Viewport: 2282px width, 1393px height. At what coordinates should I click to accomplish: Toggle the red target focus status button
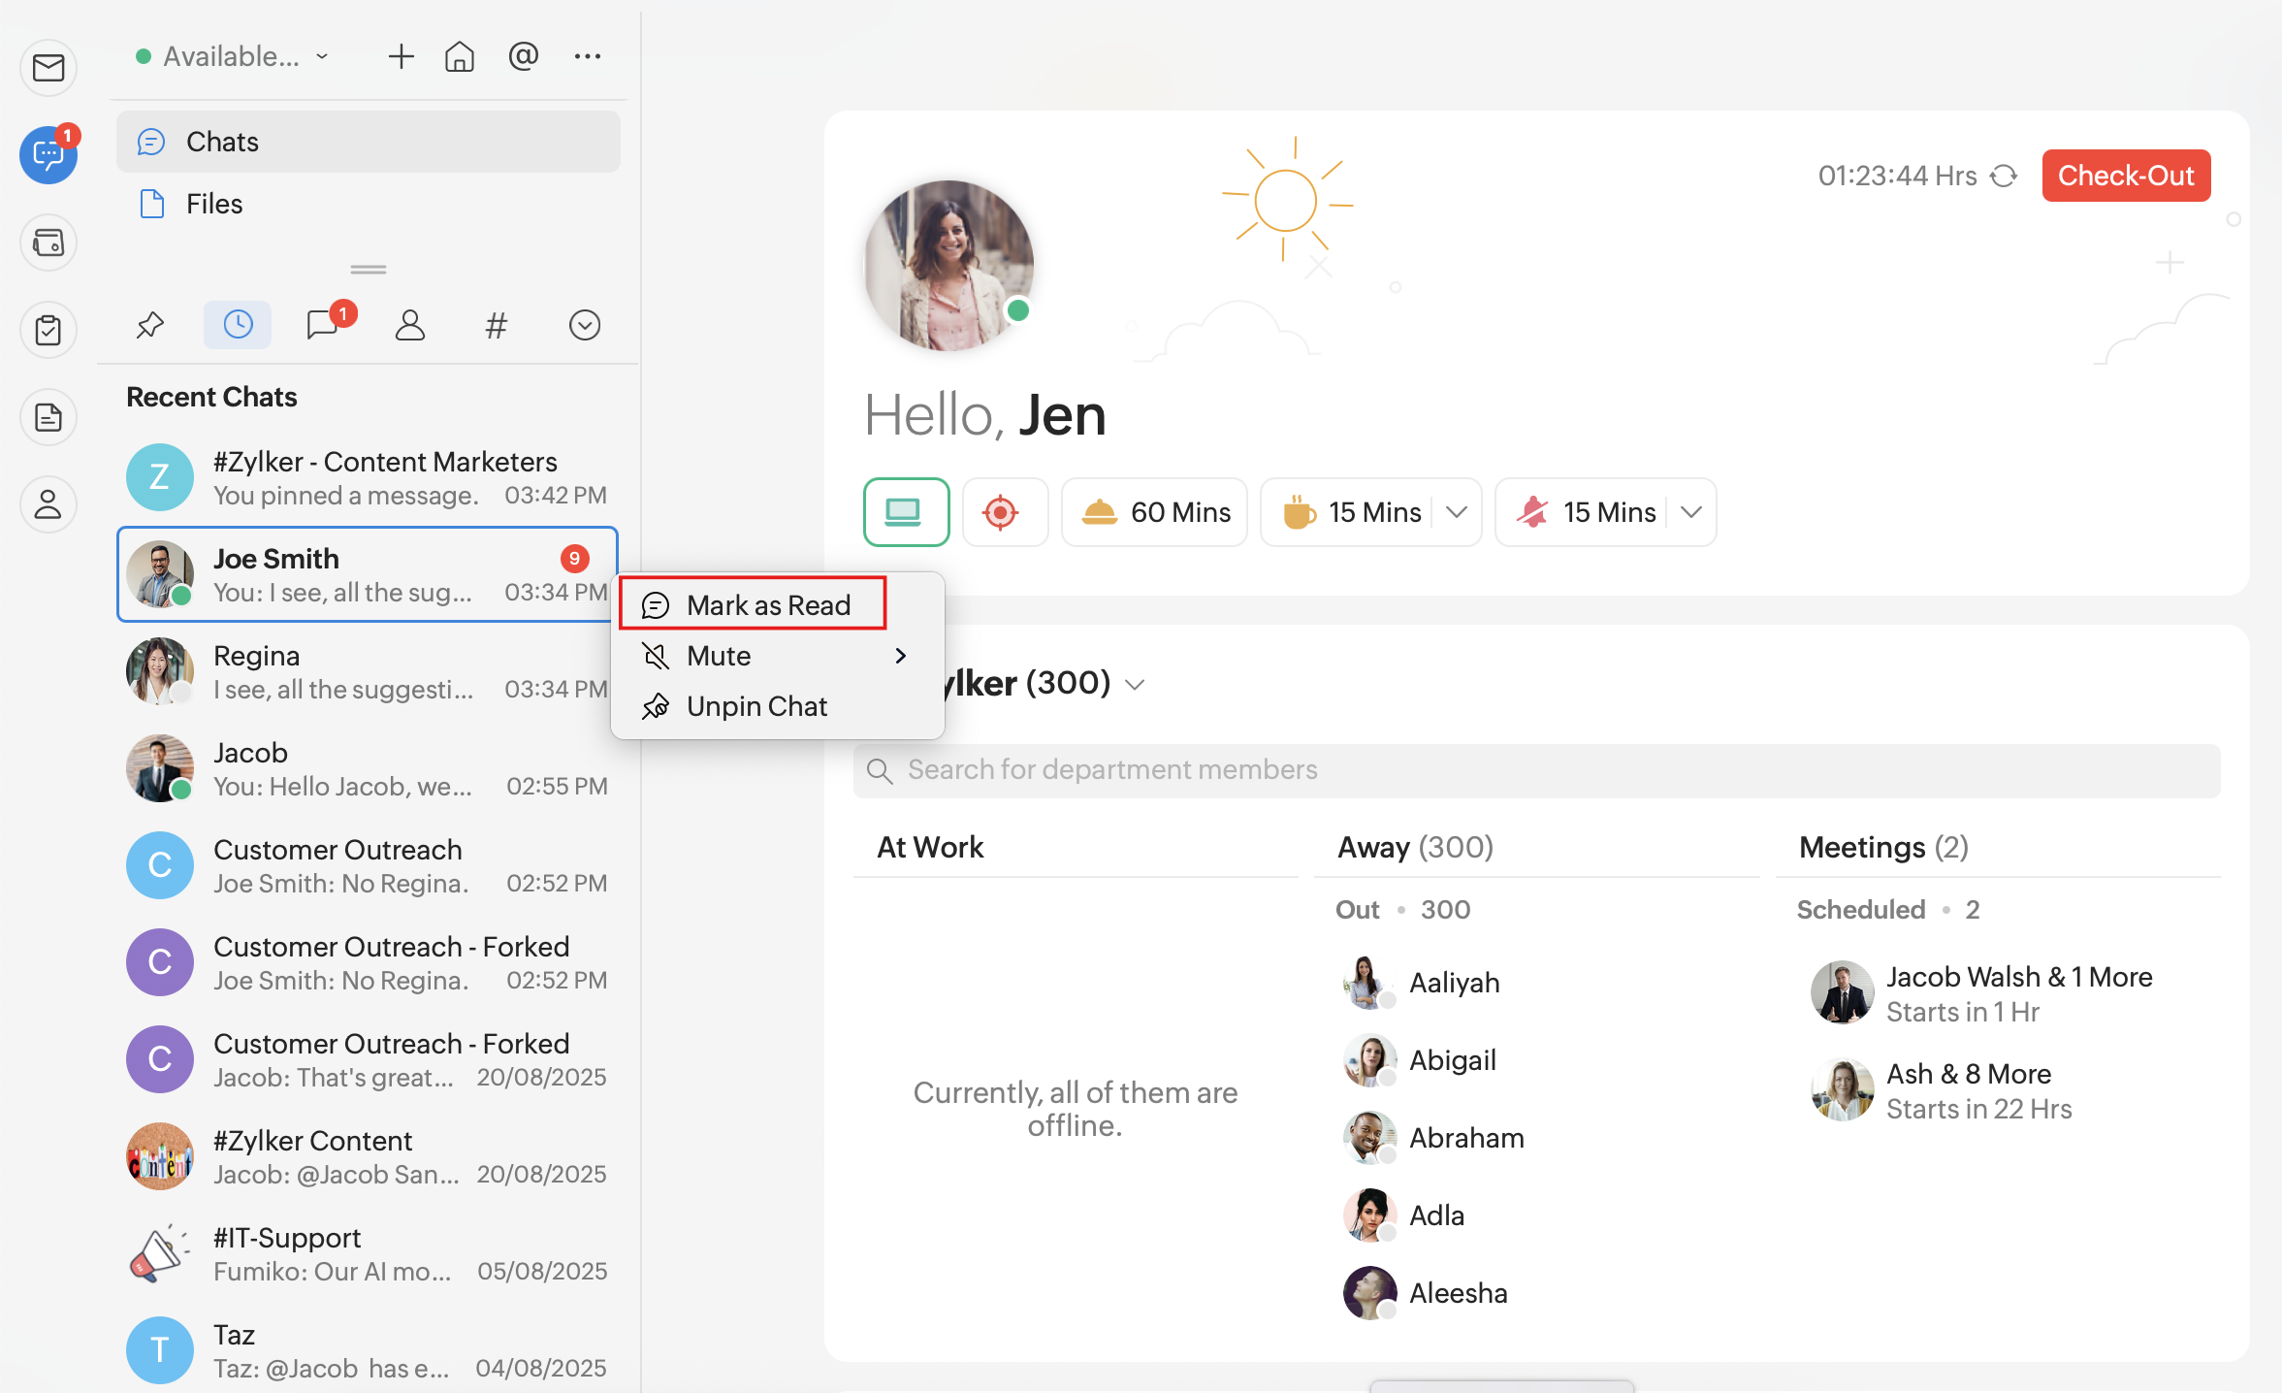[1003, 512]
